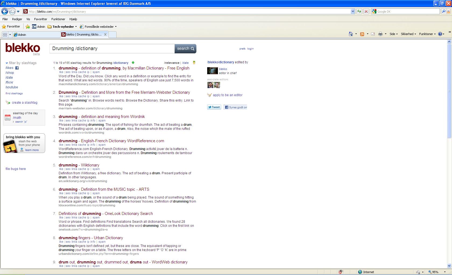This screenshot has height=275, width=452.
Task: Open the Drumming Wiktionary result link
Action: (x=79, y=165)
